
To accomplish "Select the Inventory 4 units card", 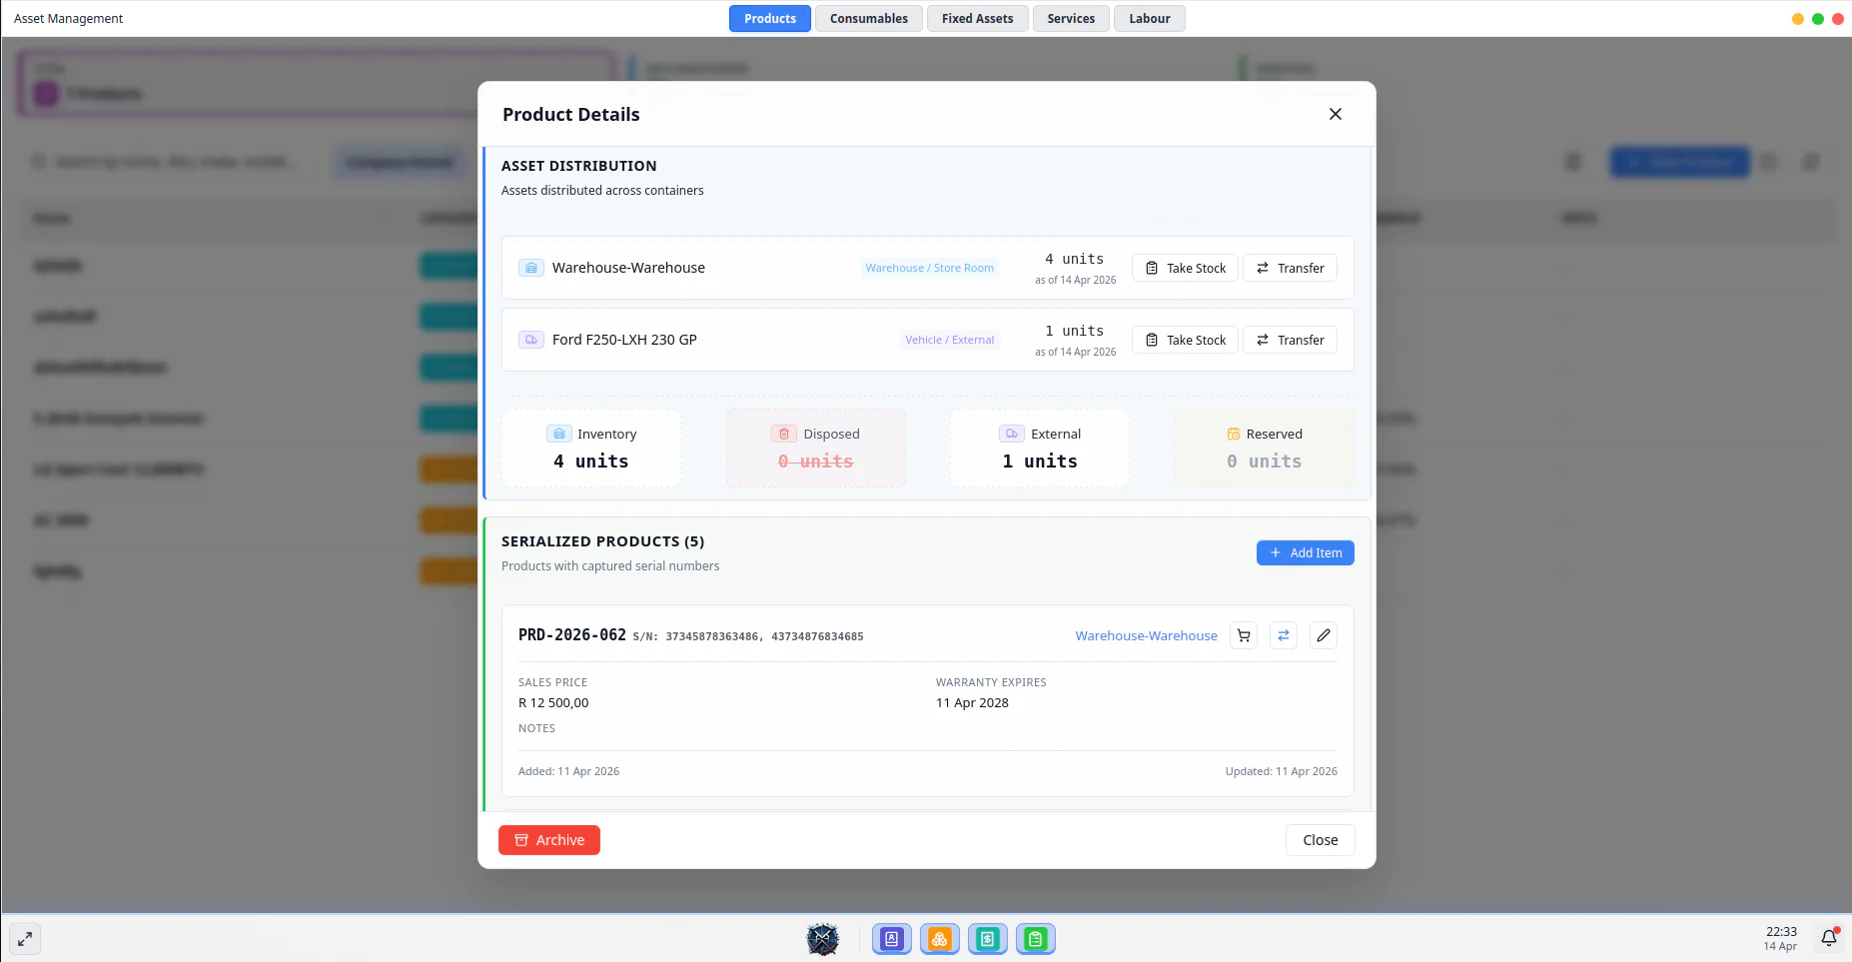I will (591, 448).
